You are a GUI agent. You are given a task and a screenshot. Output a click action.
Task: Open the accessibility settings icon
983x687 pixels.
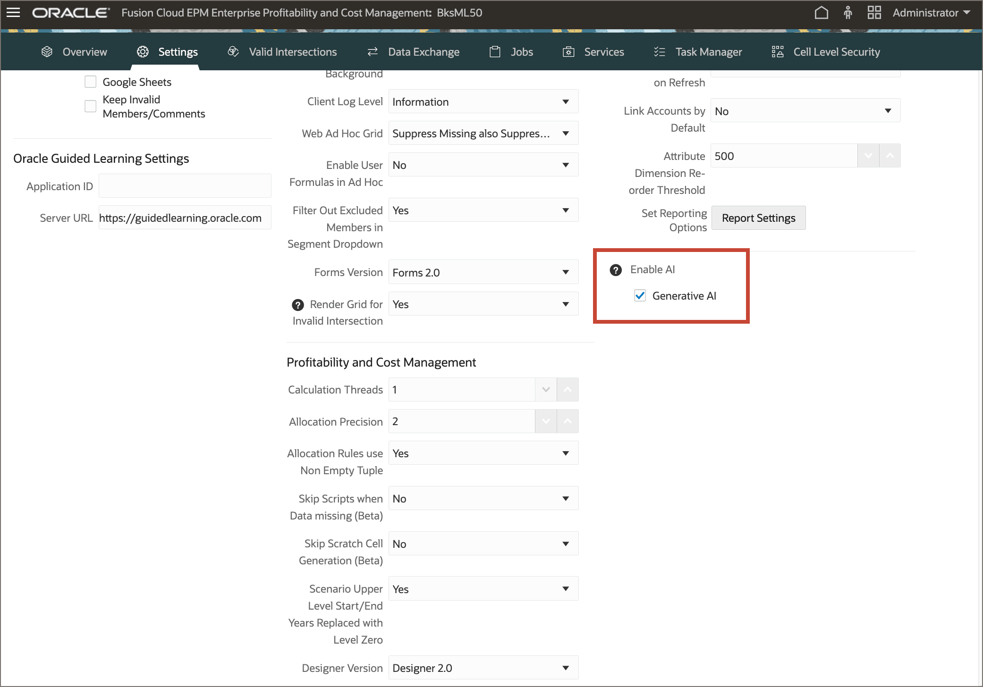point(847,12)
